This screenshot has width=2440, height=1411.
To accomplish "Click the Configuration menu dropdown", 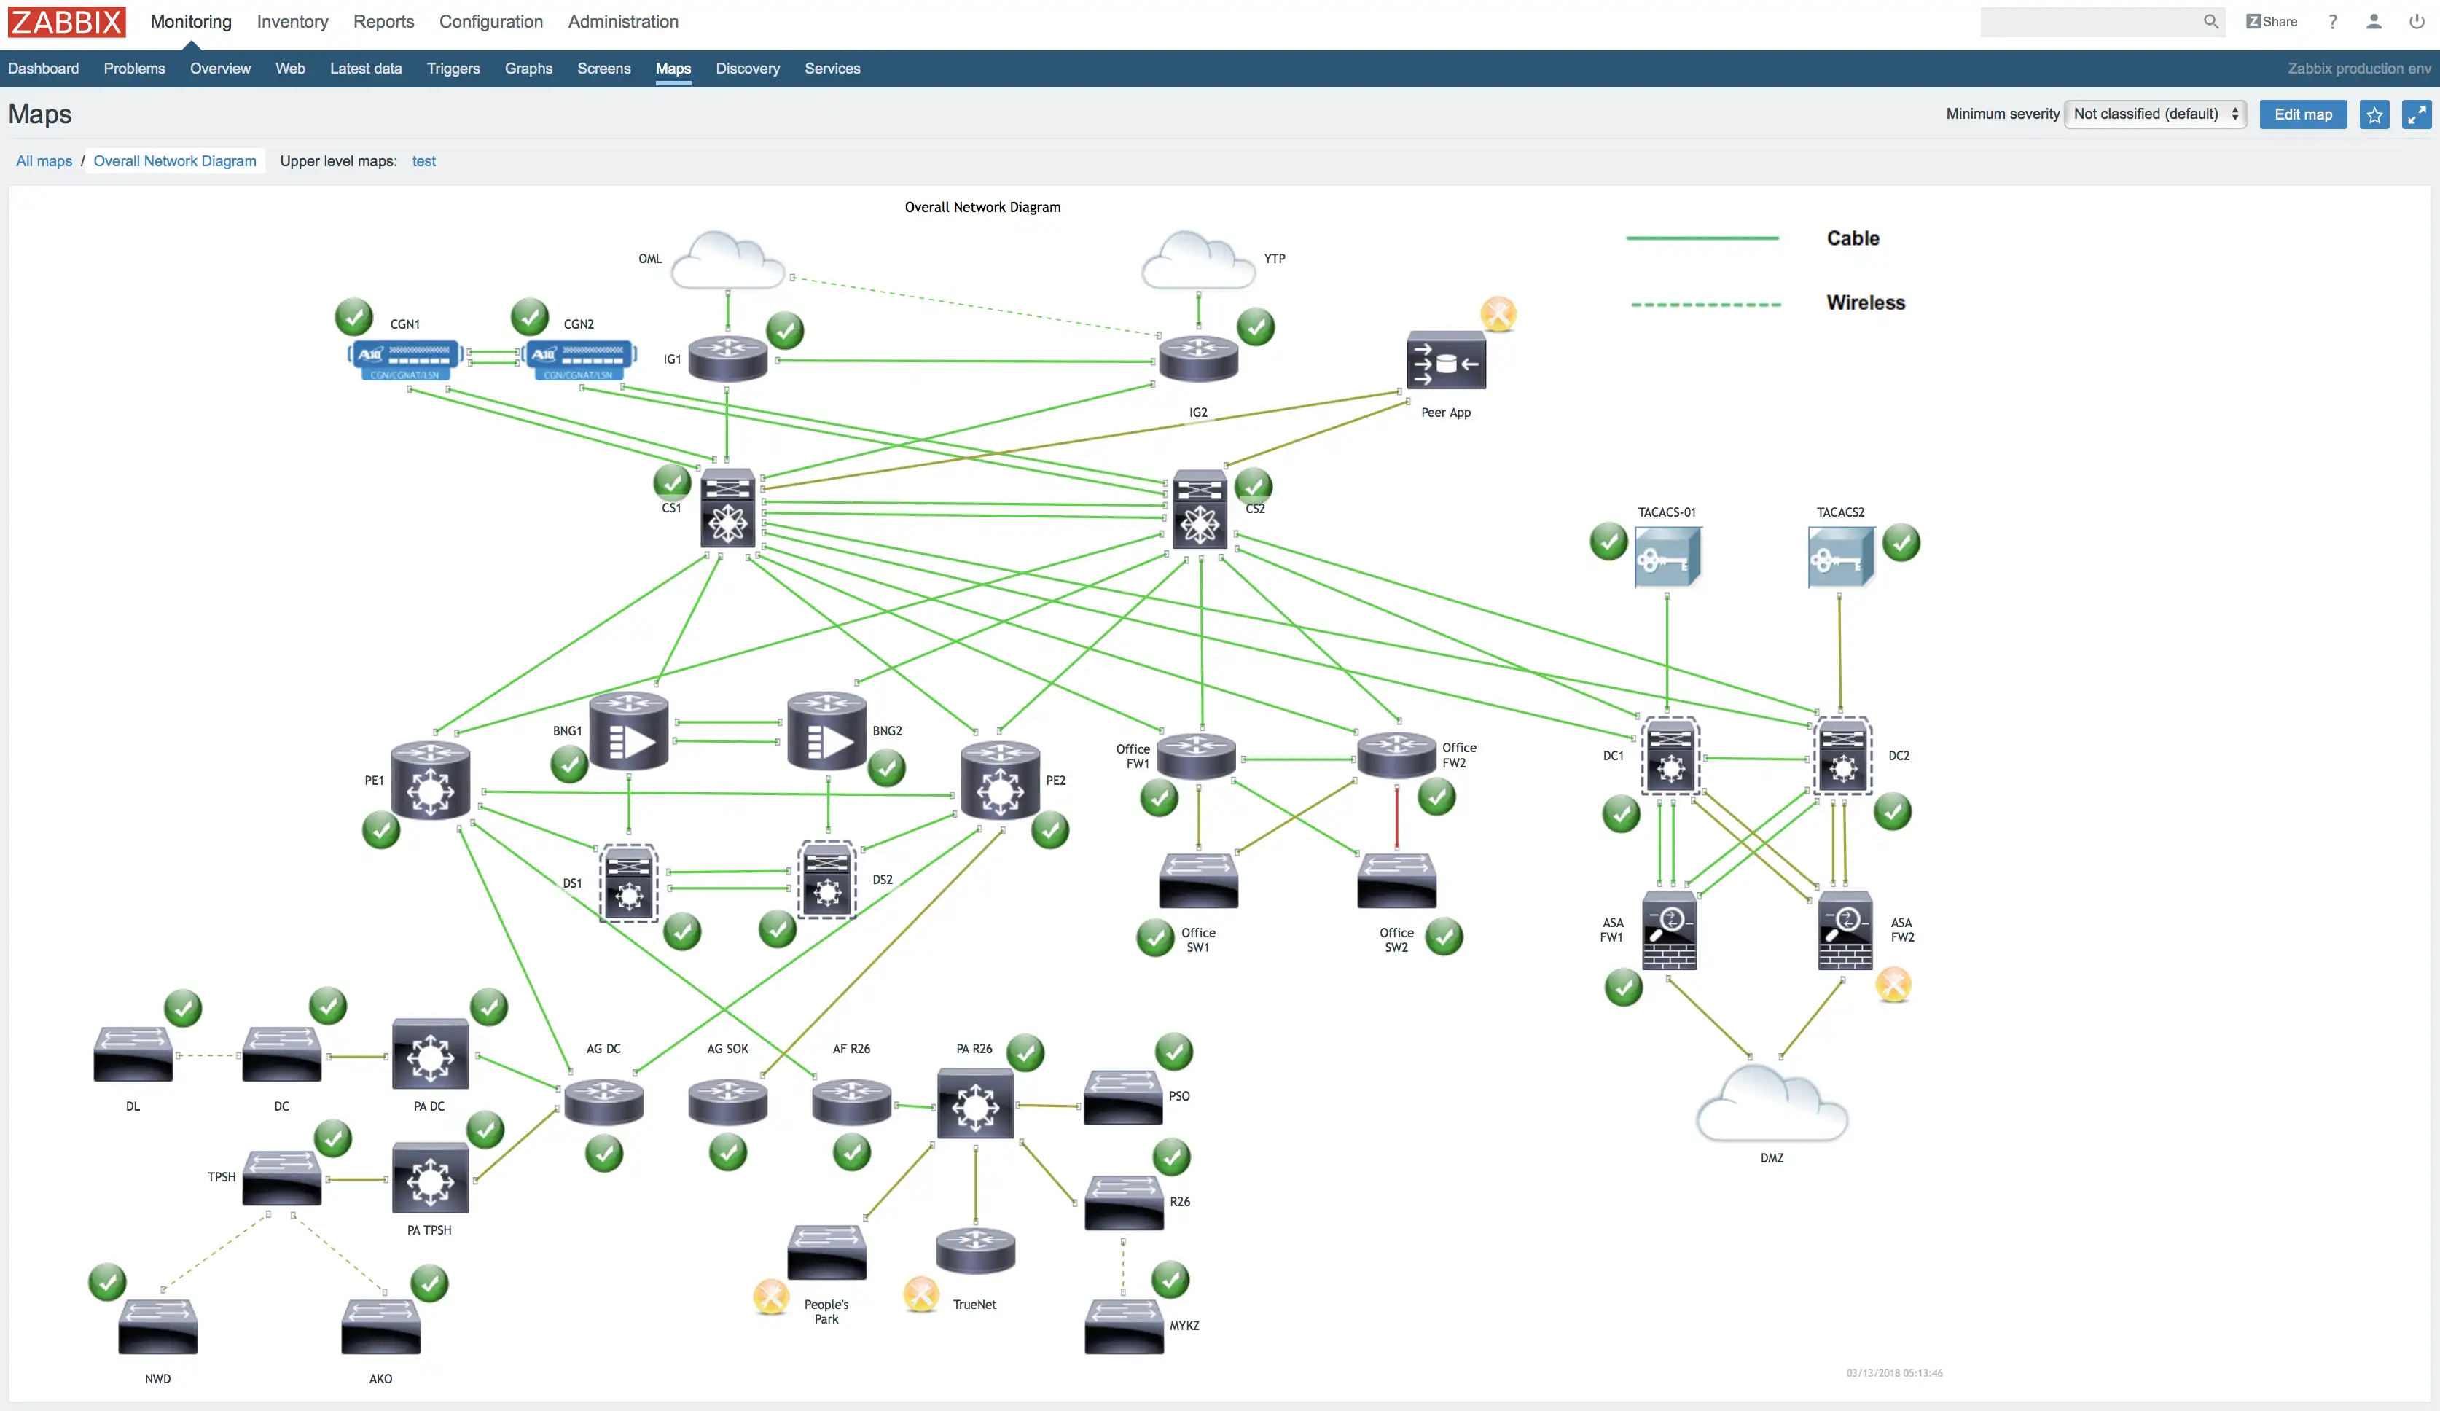I will click(x=490, y=22).
